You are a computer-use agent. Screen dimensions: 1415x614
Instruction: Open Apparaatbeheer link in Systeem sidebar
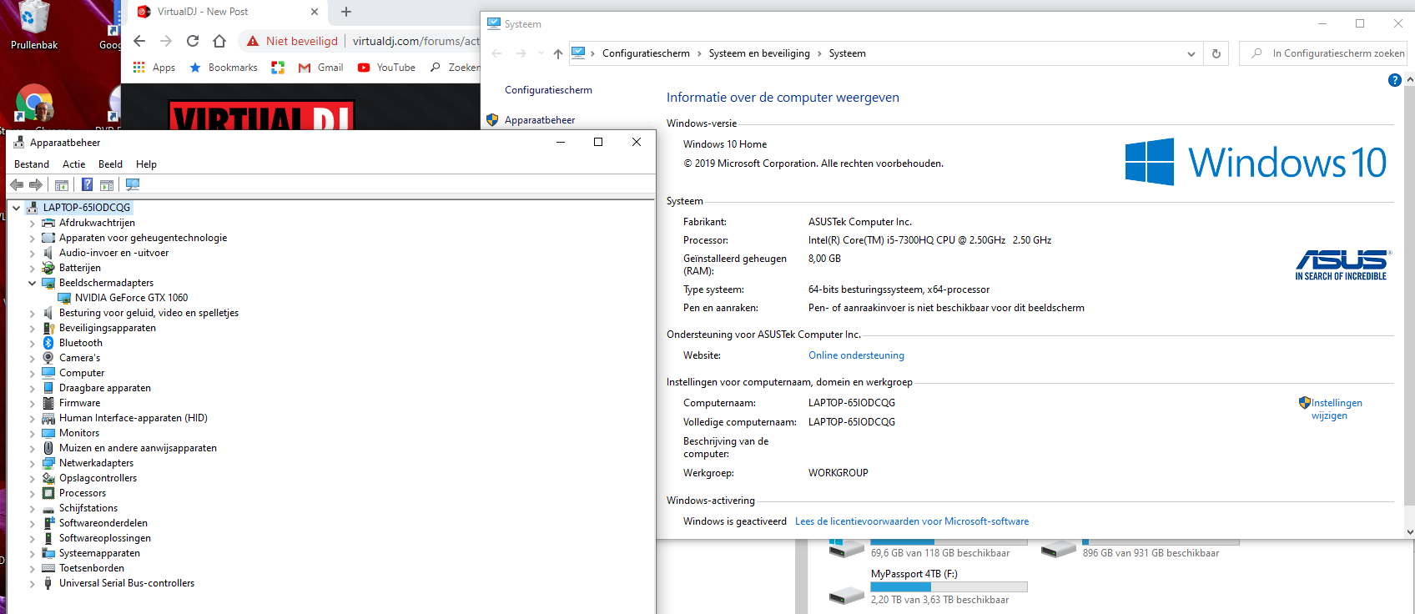click(x=540, y=120)
